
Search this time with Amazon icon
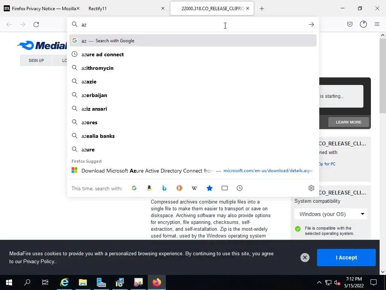pyautogui.click(x=149, y=188)
